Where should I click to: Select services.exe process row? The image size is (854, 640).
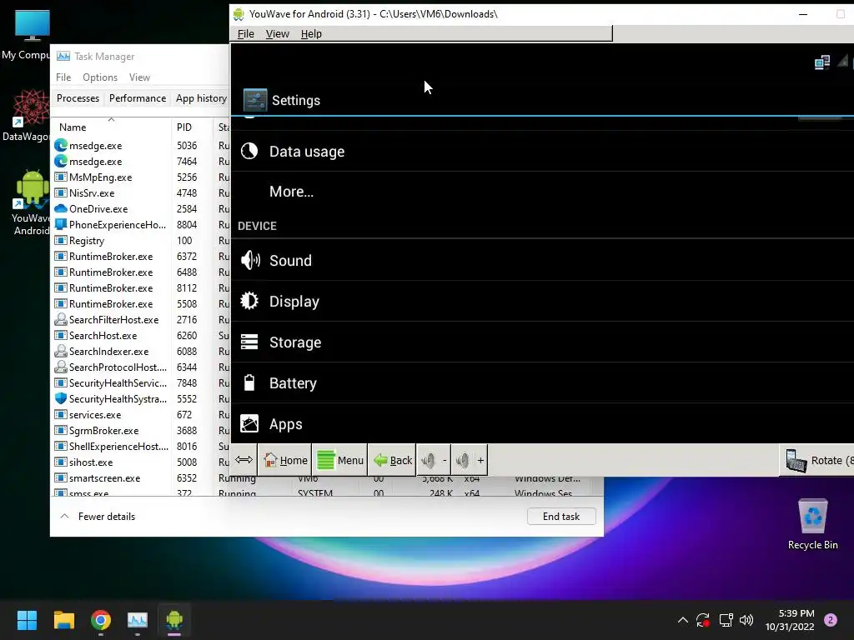coord(142,415)
